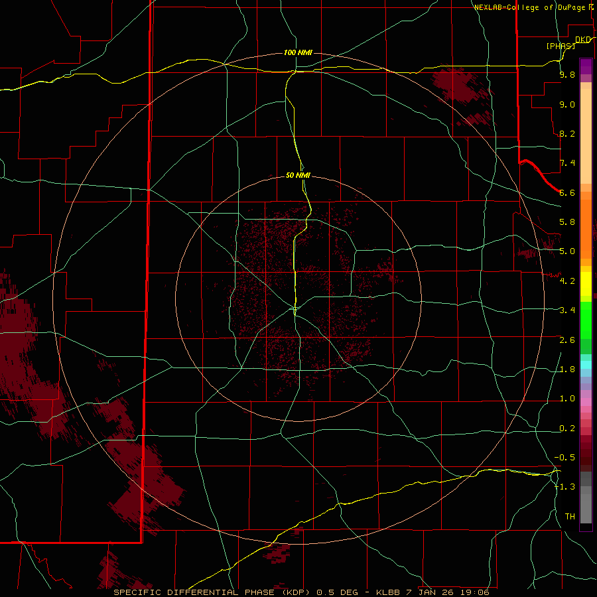
Task: Click the 5.0 value on the color scale
Action: coord(567,251)
